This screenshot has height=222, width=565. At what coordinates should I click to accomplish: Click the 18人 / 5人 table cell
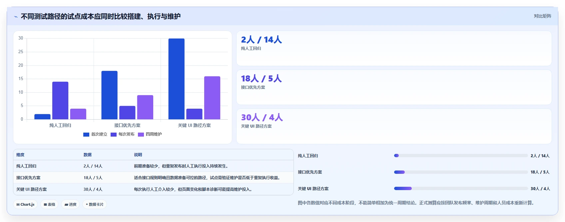click(x=93, y=178)
